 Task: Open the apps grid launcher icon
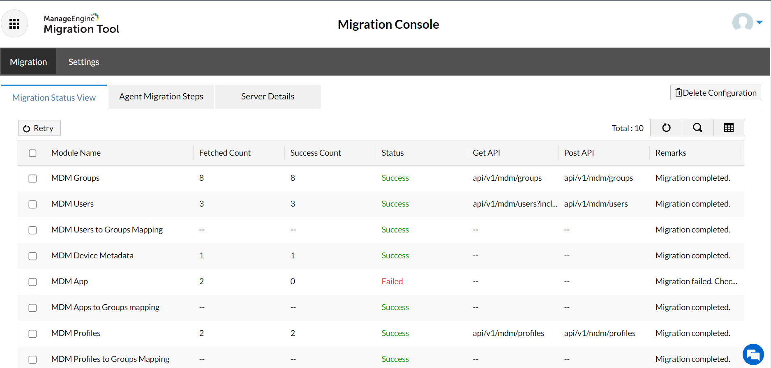14,24
